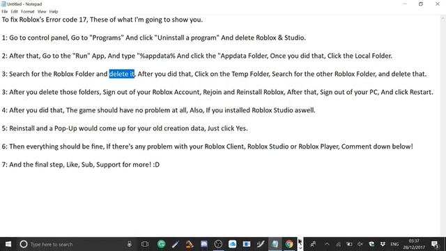Restore down the Notepad window
The image size is (446, 251).
[x=421, y=4]
